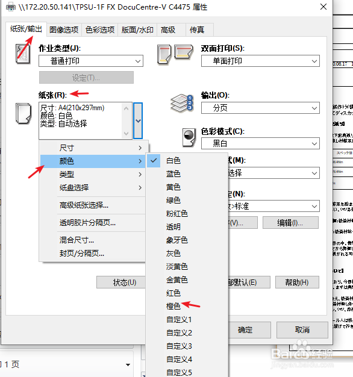Cancel with the 取消 button
353x377 pixels.
point(302,330)
